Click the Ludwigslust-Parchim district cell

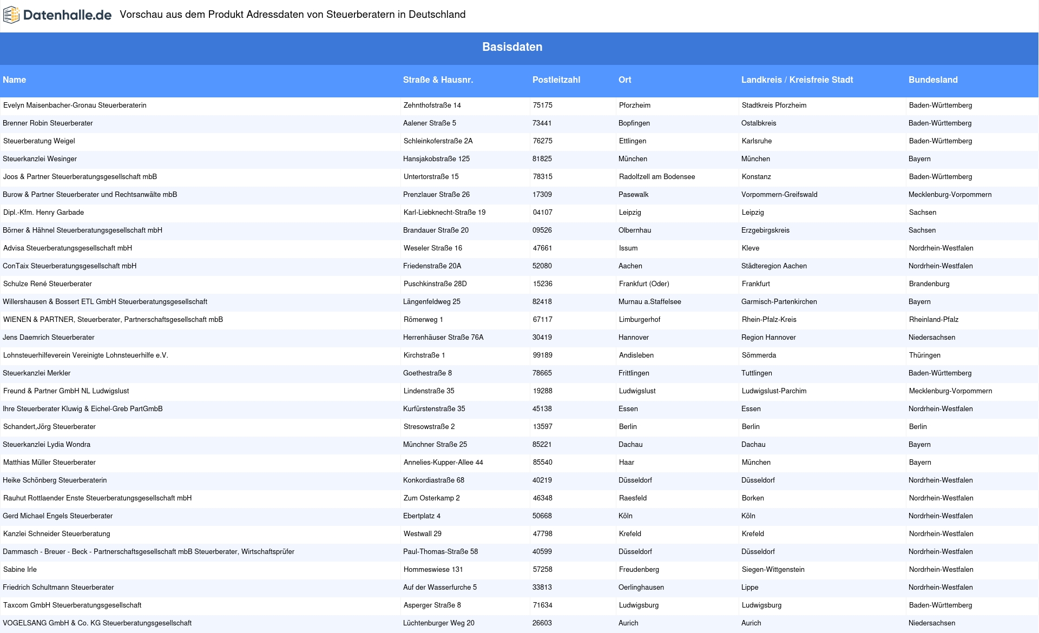[774, 391]
